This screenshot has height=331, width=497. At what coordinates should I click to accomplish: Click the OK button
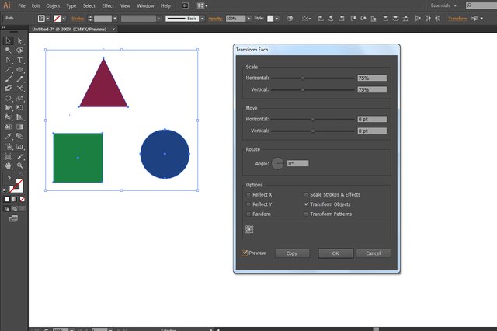335,253
